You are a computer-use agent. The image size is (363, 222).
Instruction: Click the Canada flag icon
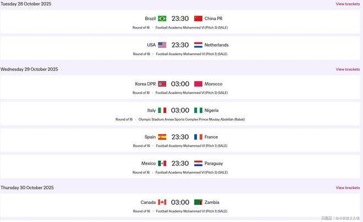162,202
